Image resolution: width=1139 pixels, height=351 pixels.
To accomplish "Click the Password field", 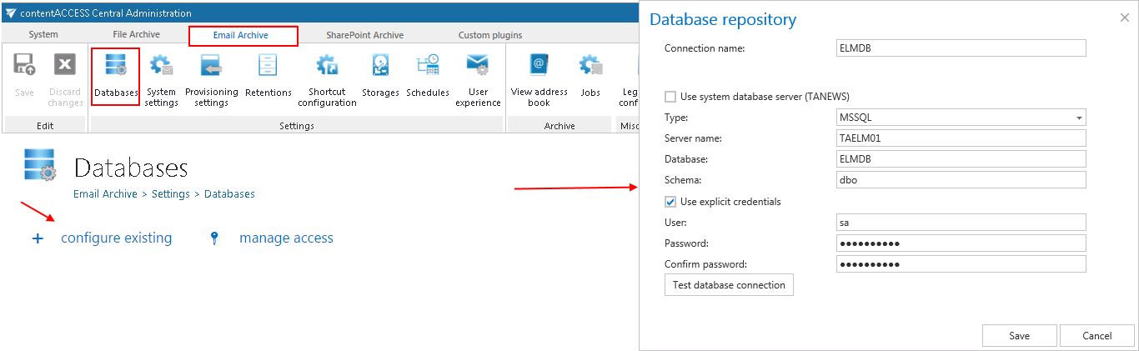I will click(x=961, y=243).
